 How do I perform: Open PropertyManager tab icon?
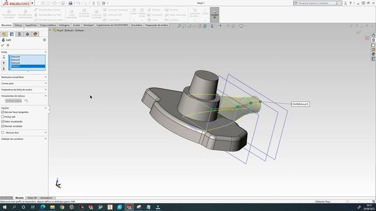[12, 34]
